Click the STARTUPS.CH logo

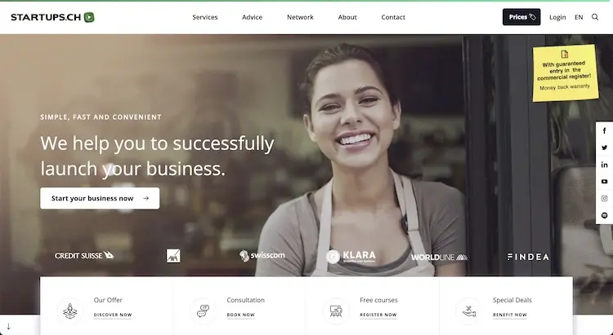tap(52, 17)
